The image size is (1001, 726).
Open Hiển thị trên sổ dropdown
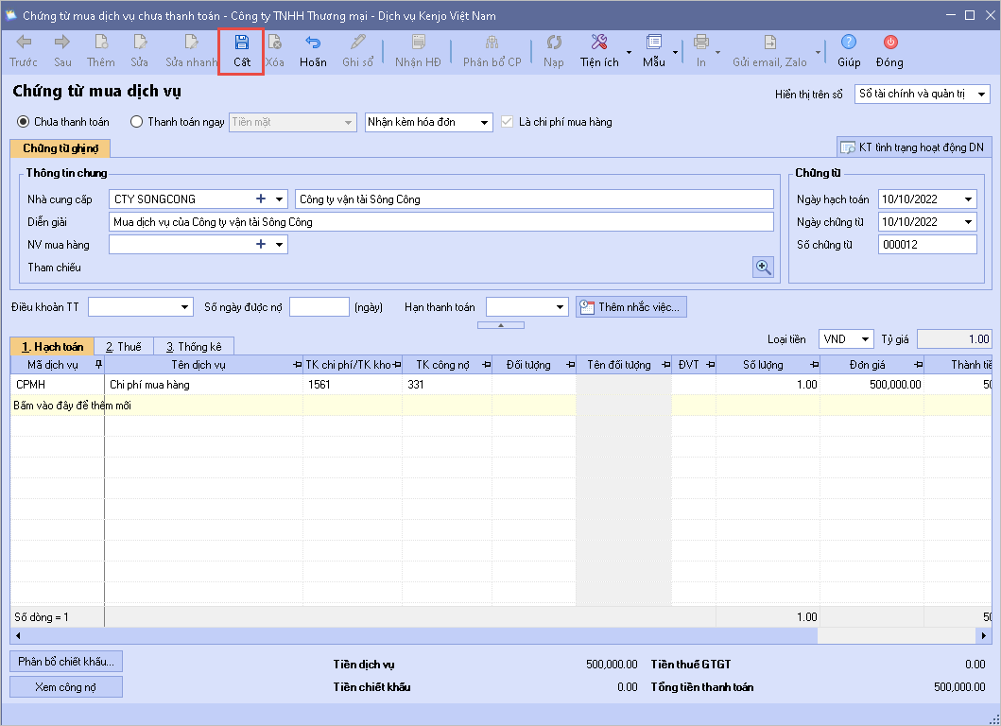[982, 94]
